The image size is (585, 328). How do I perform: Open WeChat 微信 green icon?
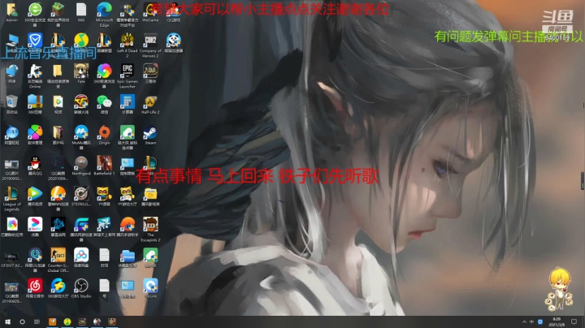pos(104,101)
